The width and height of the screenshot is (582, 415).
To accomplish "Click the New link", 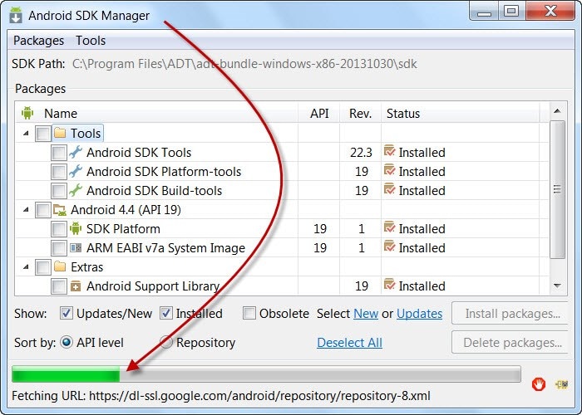I will (366, 314).
